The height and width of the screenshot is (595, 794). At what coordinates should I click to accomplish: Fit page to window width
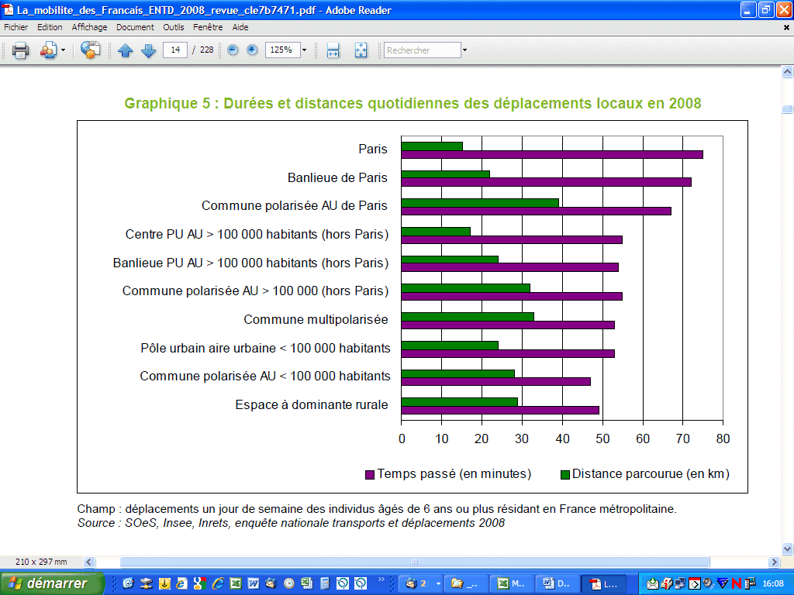coord(333,50)
